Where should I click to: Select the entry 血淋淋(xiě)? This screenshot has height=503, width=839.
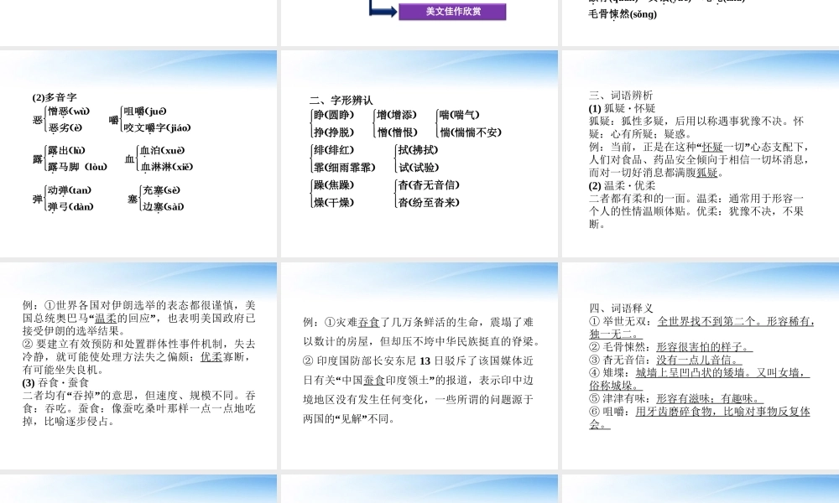[x=166, y=167]
